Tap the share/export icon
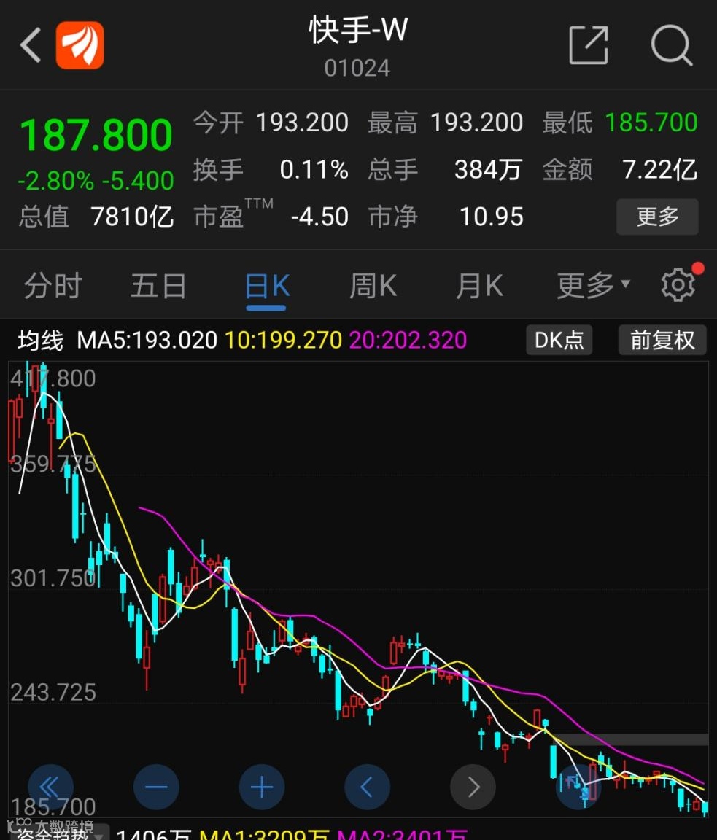The width and height of the screenshot is (717, 840). (589, 45)
